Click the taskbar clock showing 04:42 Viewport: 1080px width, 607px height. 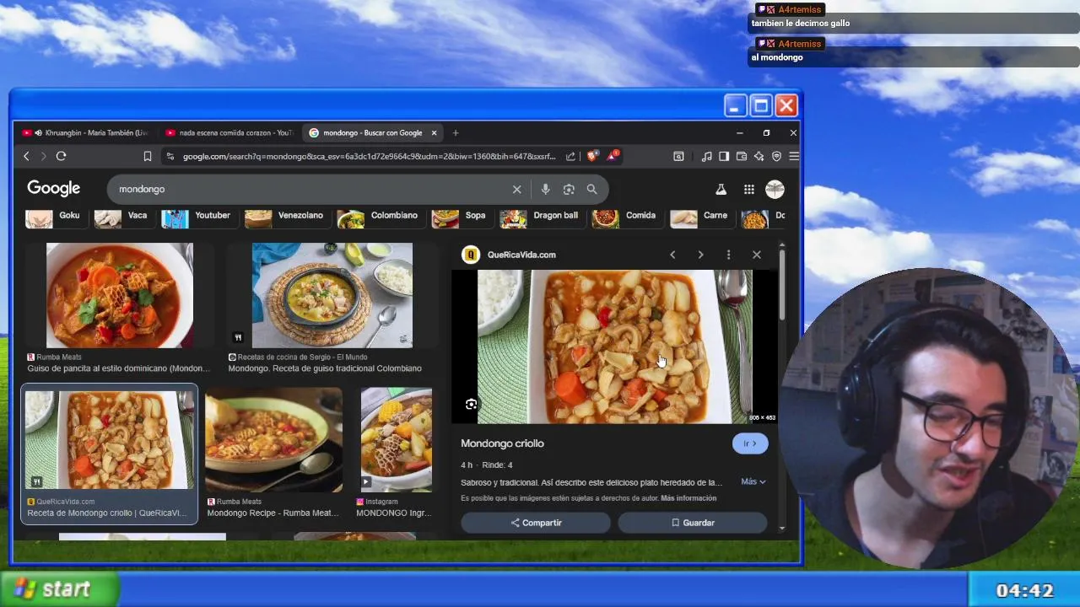point(1024,590)
